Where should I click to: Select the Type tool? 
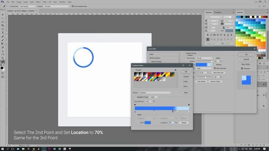click(x=3, y=33)
